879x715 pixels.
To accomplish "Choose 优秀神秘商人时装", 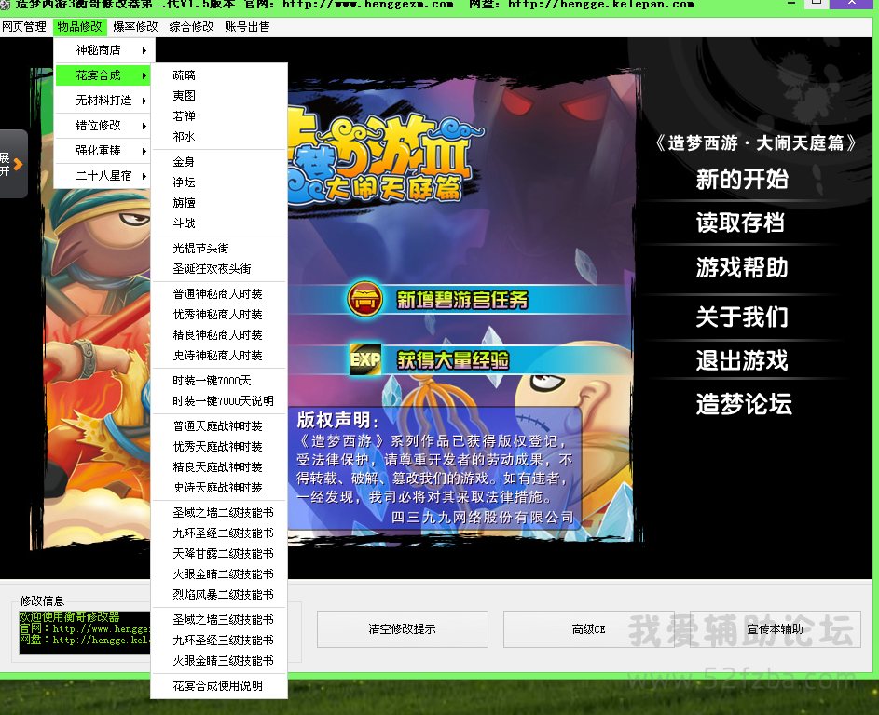I will click(x=219, y=315).
